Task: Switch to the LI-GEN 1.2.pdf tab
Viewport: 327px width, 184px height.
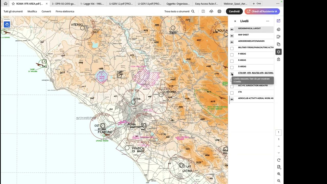Action: click(x=121, y=4)
